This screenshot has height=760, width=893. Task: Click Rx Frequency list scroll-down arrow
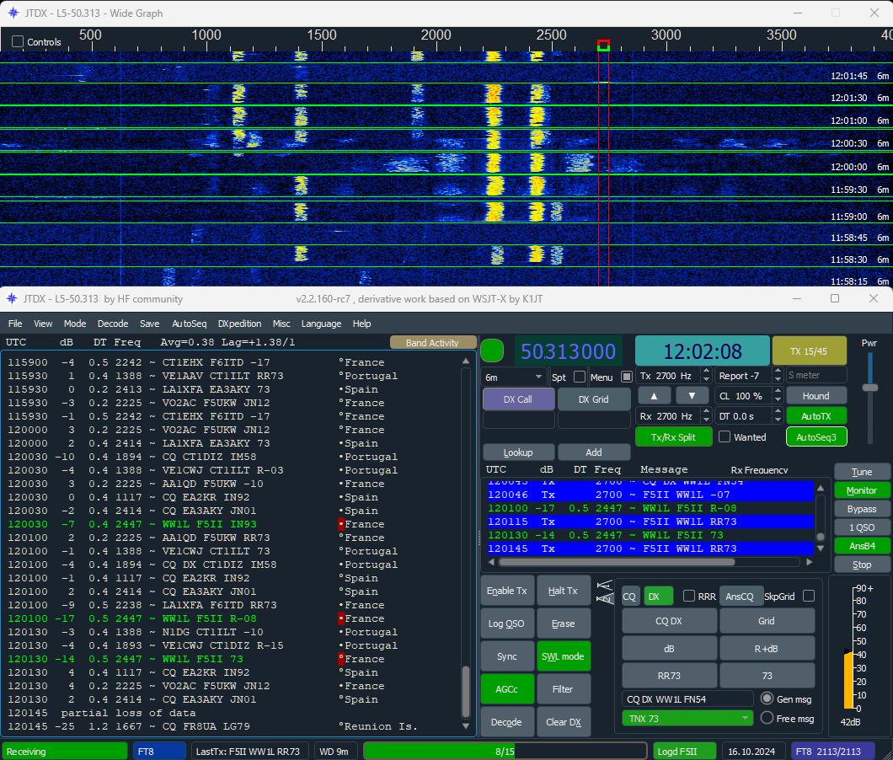(821, 548)
